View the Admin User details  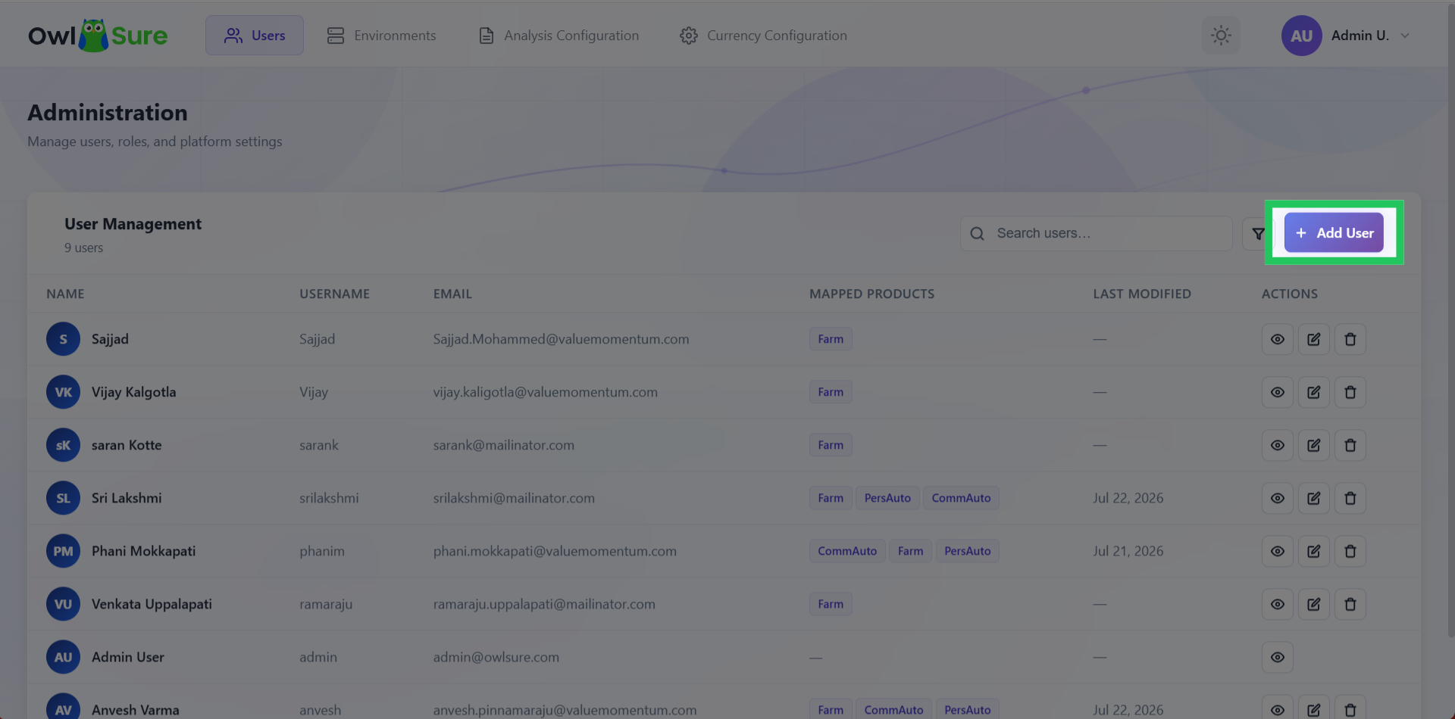click(x=1277, y=657)
